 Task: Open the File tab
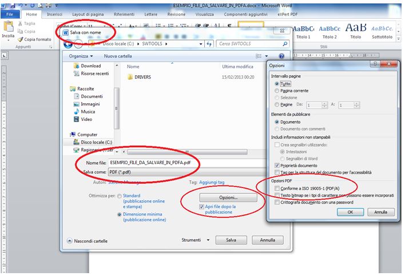(x=10, y=14)
